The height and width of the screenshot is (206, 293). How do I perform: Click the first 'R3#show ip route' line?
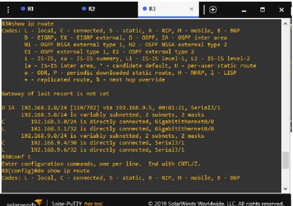(x=28, y=23)
